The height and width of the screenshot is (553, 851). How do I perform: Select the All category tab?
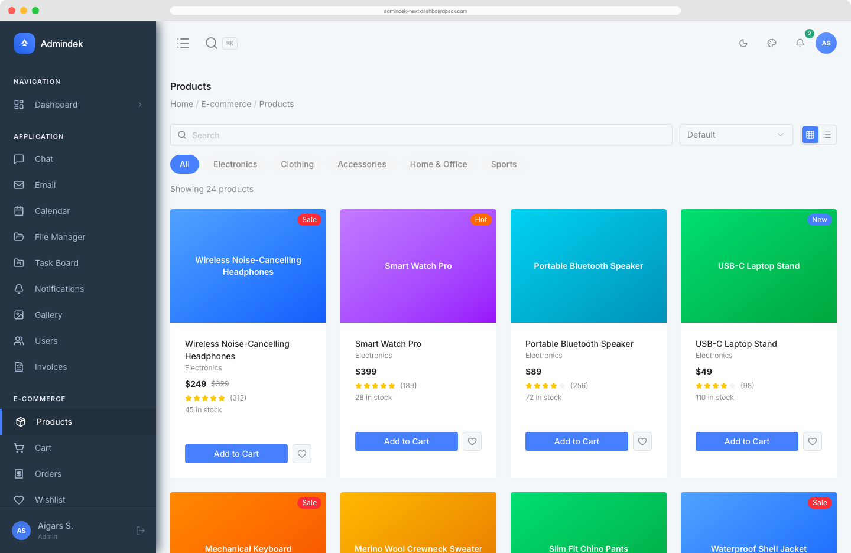184,164
